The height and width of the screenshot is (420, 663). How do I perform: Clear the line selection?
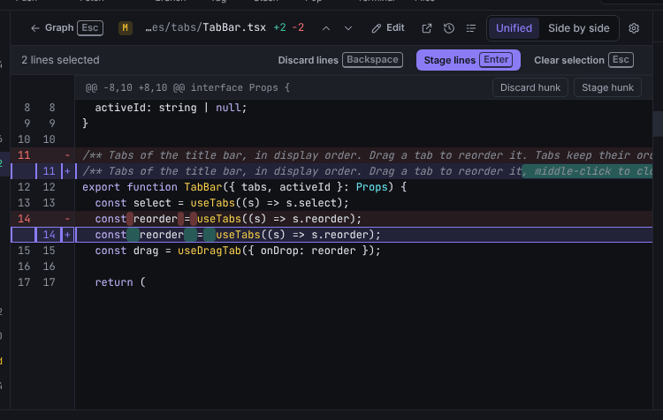tap(583, 60)
